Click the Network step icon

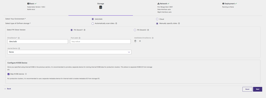159,4
